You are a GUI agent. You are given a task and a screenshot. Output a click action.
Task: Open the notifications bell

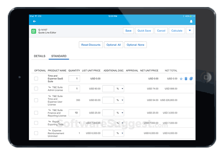pos(191,21)
